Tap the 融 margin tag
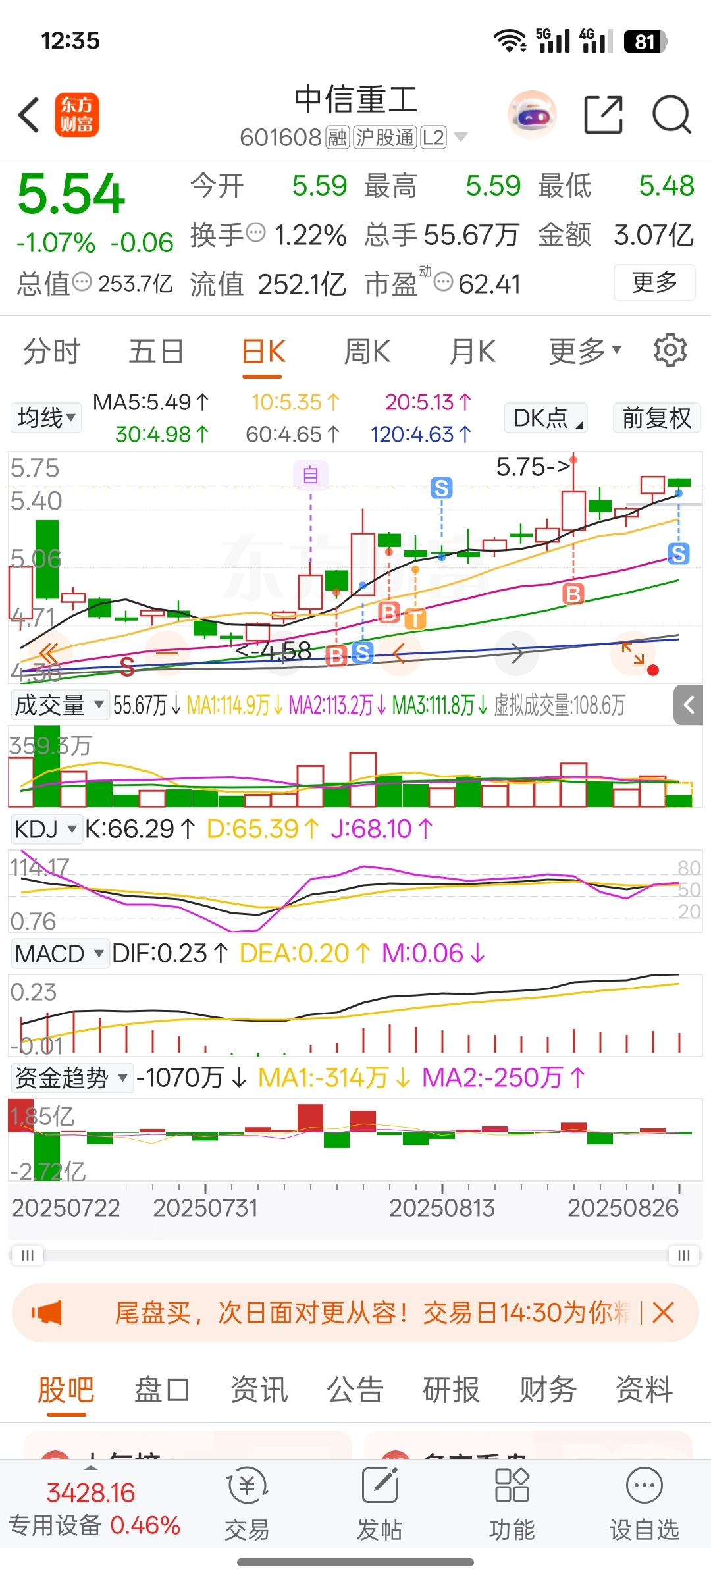The width and height of the screenshot is (711, 1580). pos(338,138)
